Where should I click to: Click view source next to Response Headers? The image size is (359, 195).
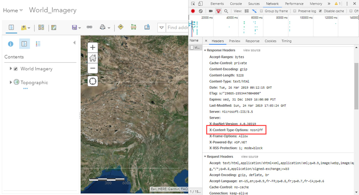[x=252, y=50]
